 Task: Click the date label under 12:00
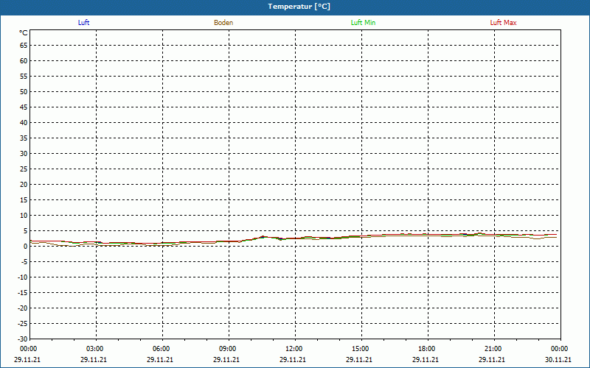(293, 360)
